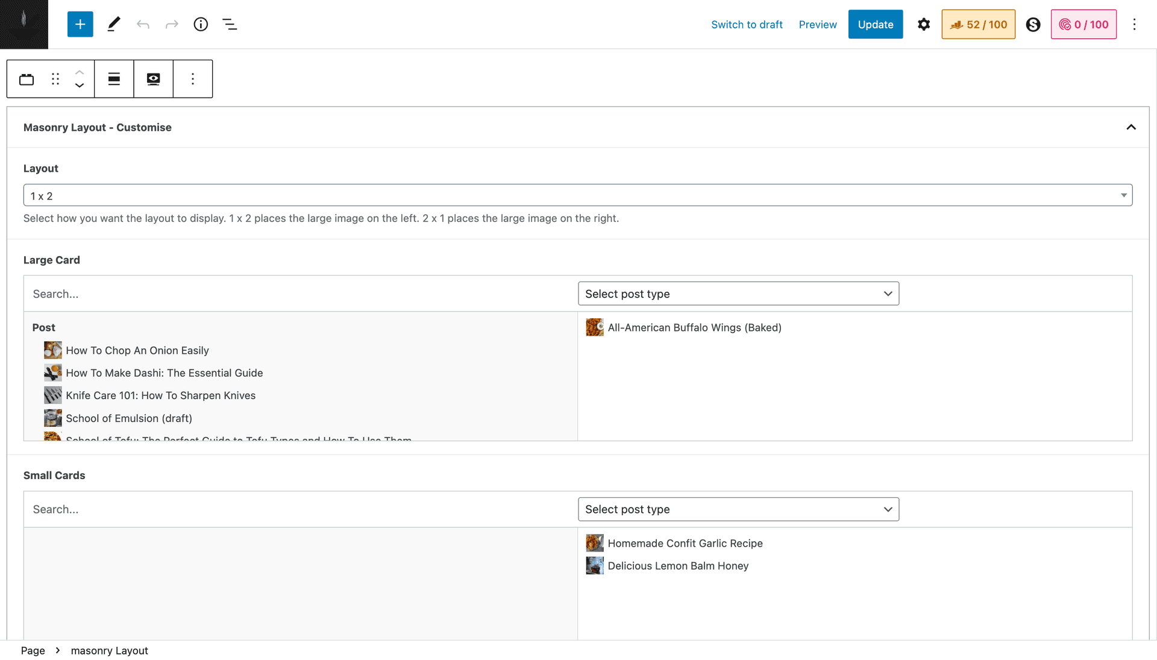Open the Layout 1 x 2 dropdown
The width and height of the screenshot is (1157, 660).
pyautogui.click(x=578, y=195)
